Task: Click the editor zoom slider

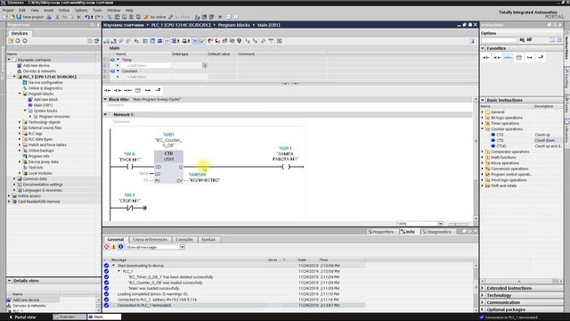Action: 458,224
